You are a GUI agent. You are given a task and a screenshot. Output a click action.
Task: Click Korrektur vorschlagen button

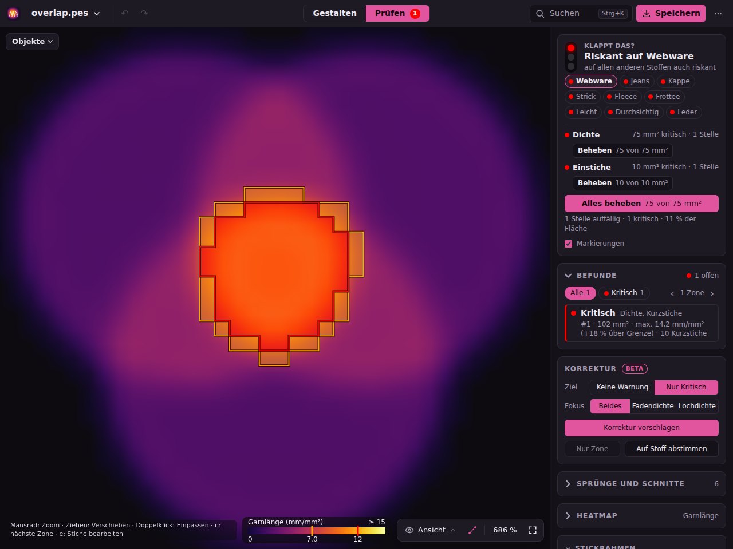[641, 428]
